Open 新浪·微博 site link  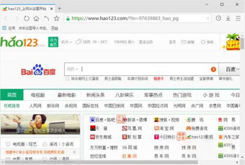click(134, 120)
